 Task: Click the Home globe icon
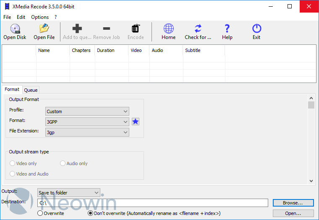click(168, 29)
